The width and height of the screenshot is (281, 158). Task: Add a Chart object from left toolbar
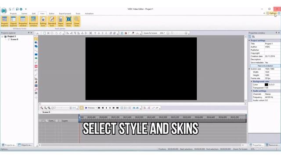pos(36,78)
